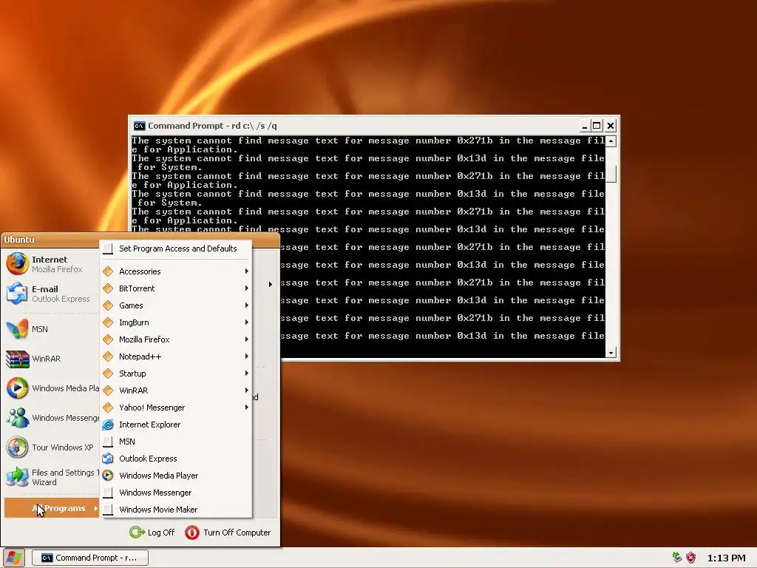Viewport: 757px width, 568px height.
Task: Click the BitTorrent folder icon
Action: (x=108, y=288)
